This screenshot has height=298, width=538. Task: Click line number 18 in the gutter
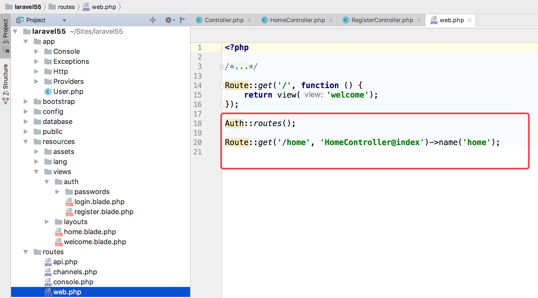coord(197,123)
